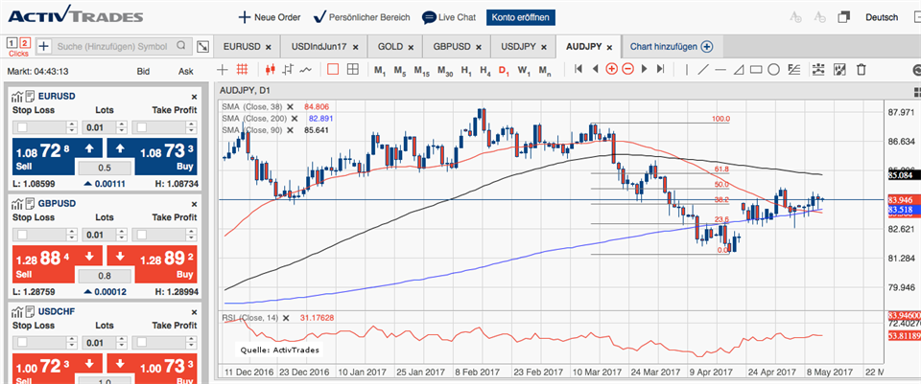
Task: Set timeframe to M15
Action: click(x=422, y=70)
